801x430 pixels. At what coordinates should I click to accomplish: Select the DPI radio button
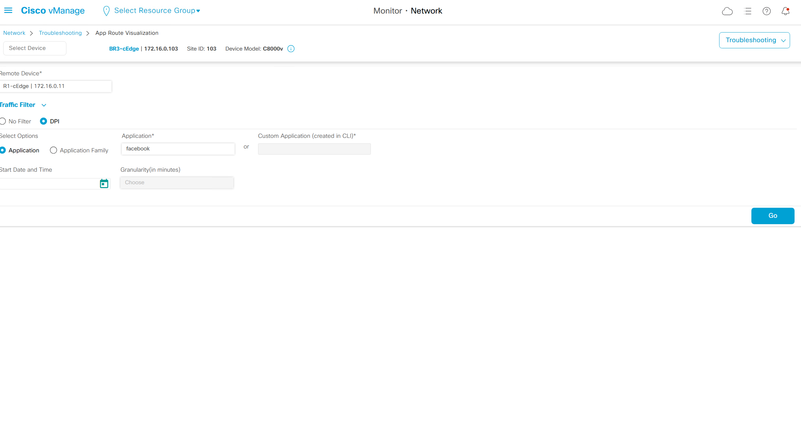pyautogui.click(x=43, y=121)
